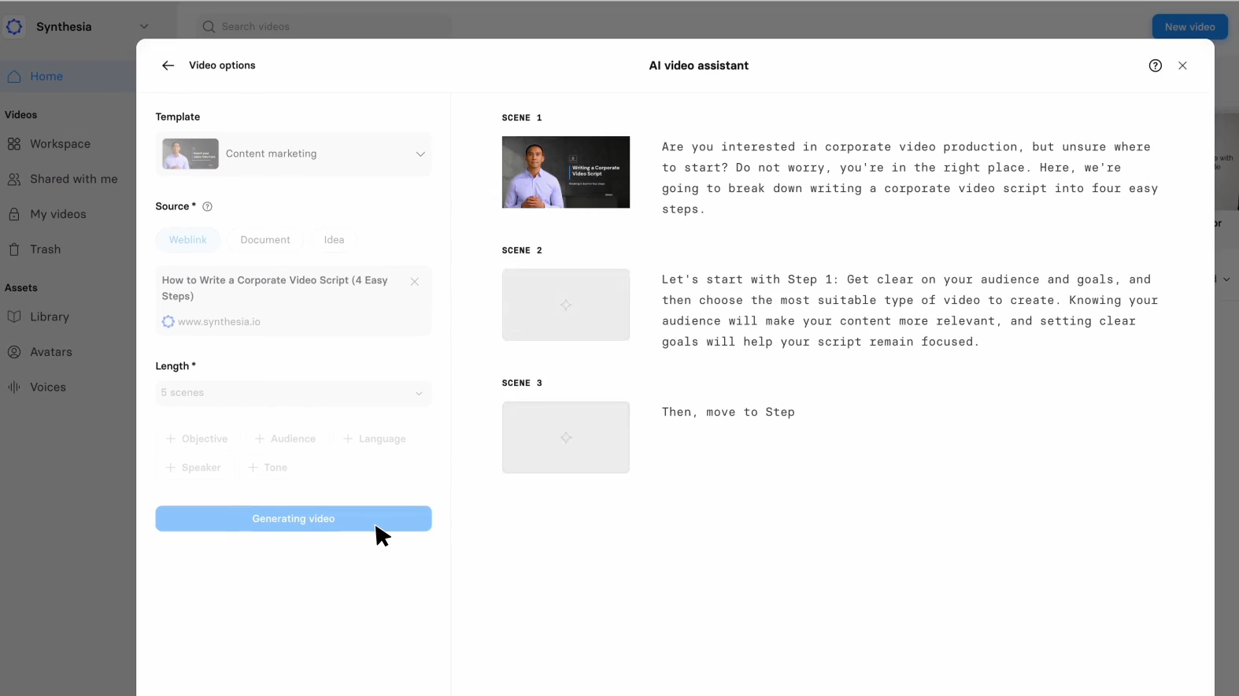
Task: Navigate to My videos
Action: [57, 214]
